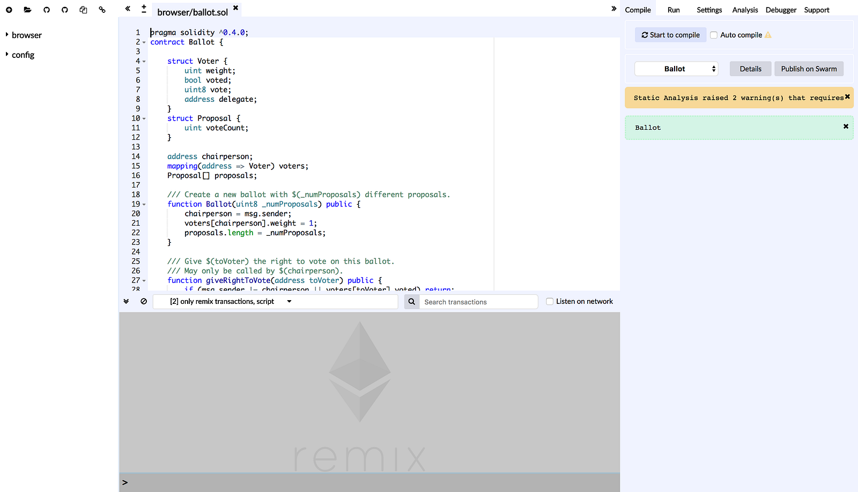Click the 'uint8 vote;' code line
Screen dimensions: 858x492
208,90
